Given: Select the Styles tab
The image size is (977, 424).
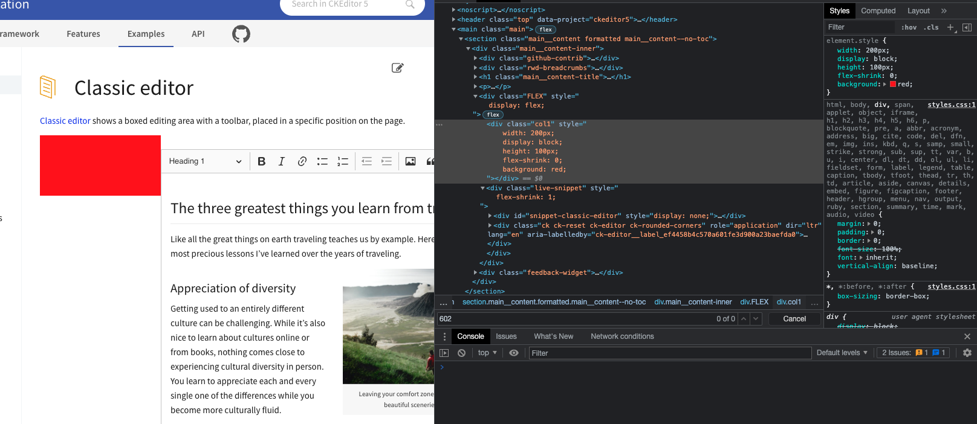Looking at the screenshot, I should point(839,11).
